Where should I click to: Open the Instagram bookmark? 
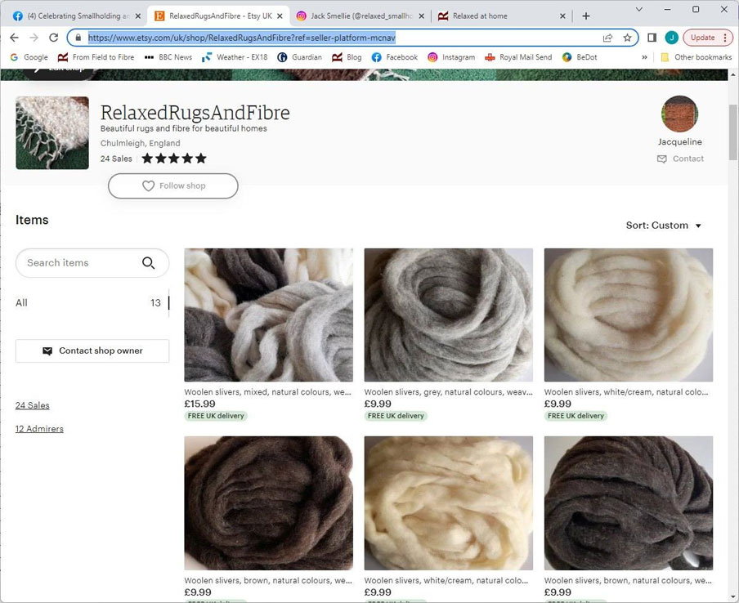451,57
